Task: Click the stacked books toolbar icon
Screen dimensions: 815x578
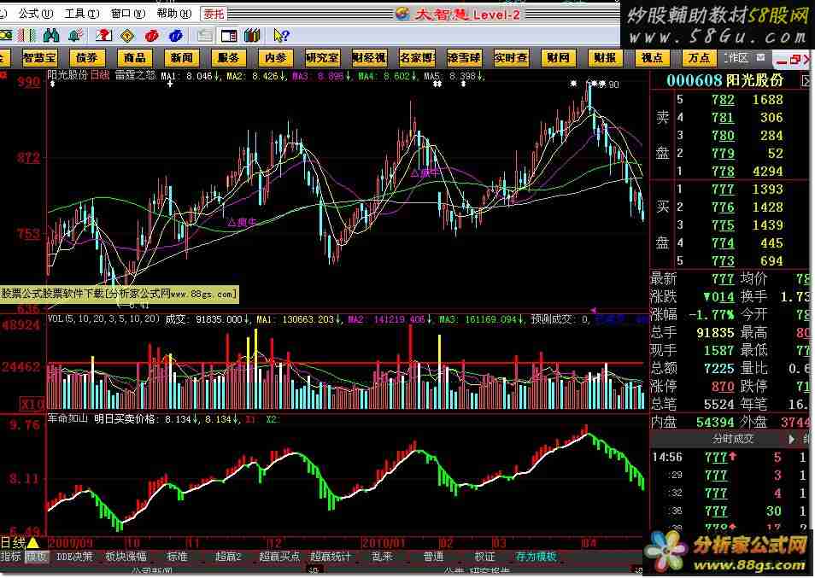Action: (251, 35)
